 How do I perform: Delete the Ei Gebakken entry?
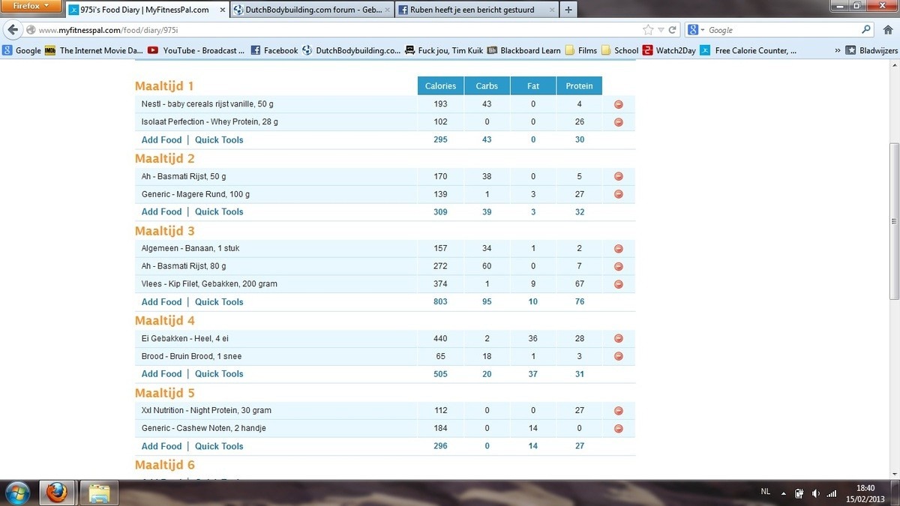click(619, 339)
